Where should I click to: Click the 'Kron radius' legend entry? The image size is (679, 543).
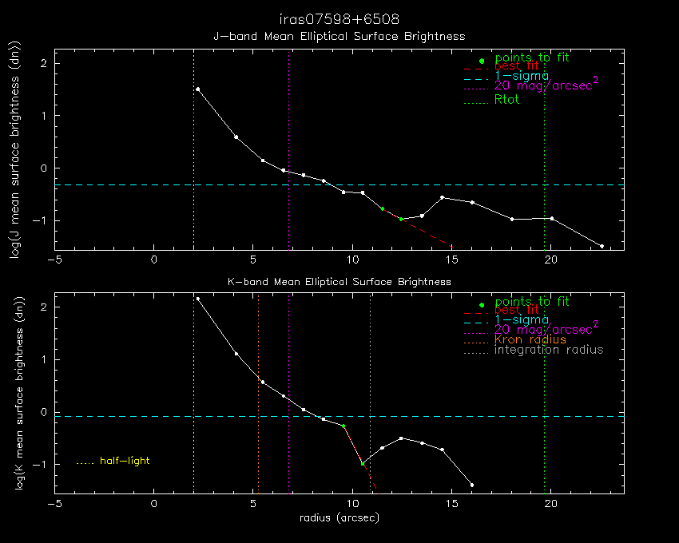pyautogui.click(x=530, y=339)
